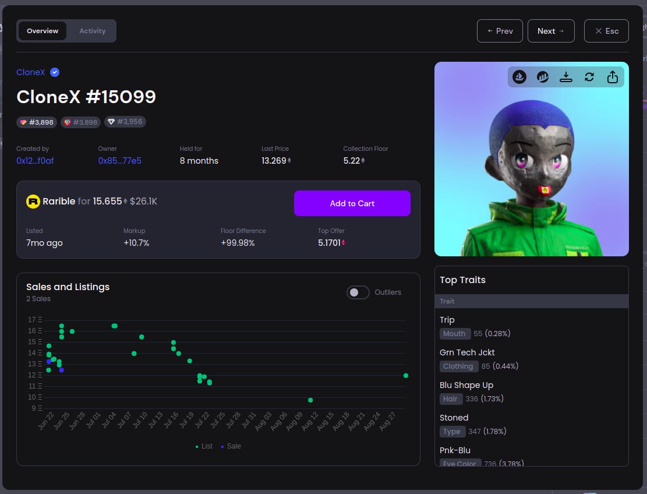This screenshot has height=494, width=647.
Task: Open the chart-style marketplace icon on the image
Action: click(542, 77)
